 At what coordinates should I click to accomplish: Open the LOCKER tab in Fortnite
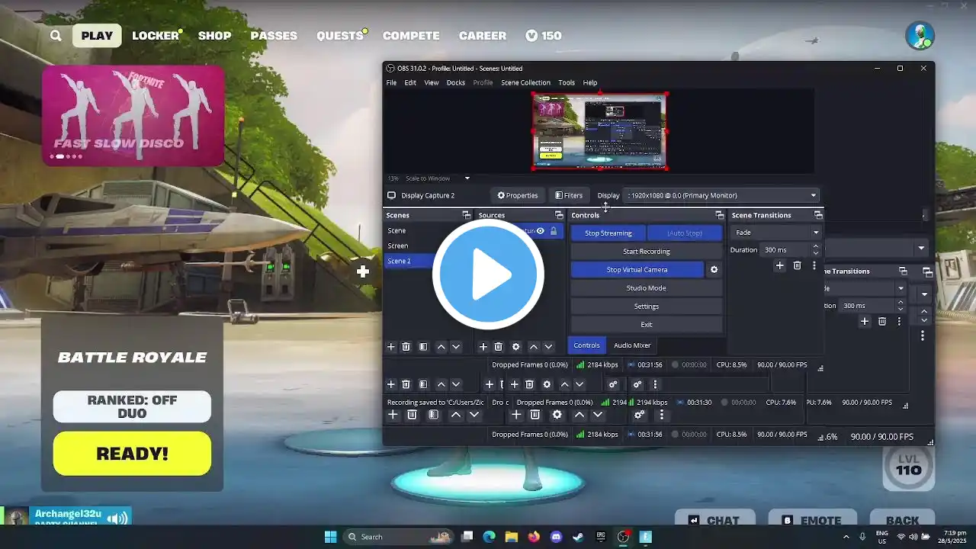coord(156,36)
